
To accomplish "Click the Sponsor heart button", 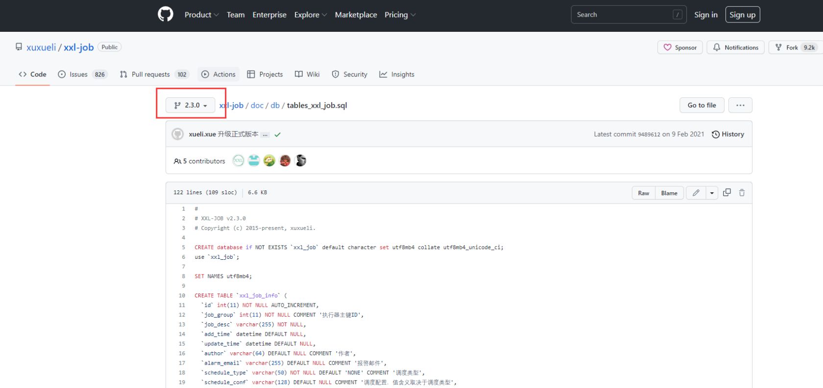I will coord(680,47).
